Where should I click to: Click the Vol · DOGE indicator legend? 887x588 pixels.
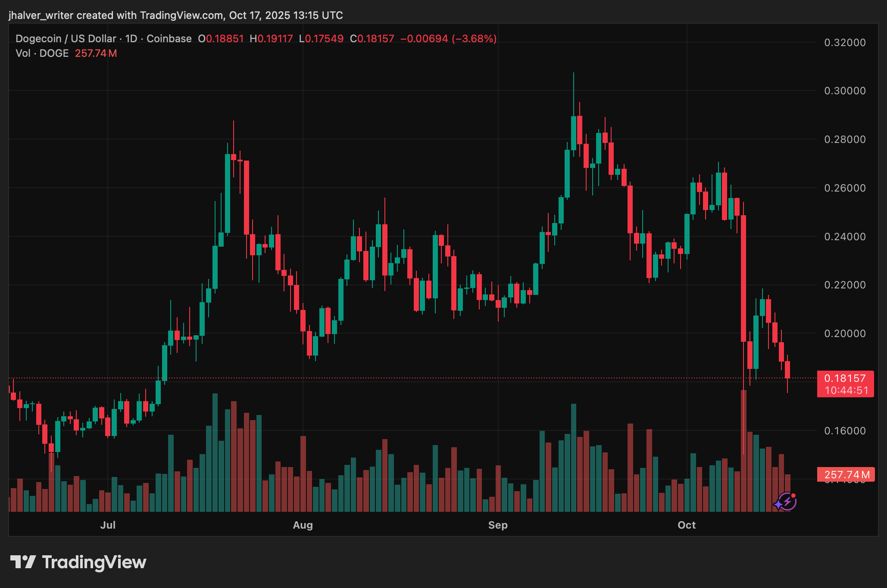coord(42,53)
